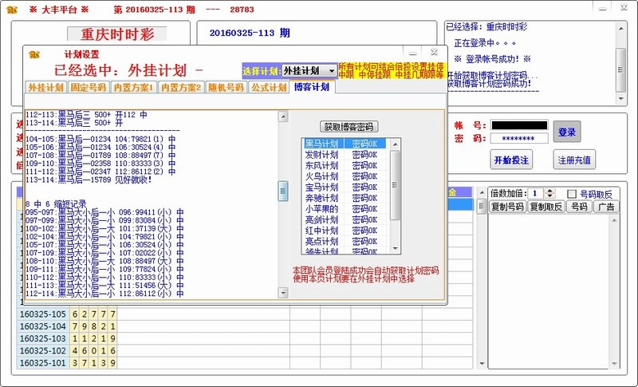Click the 复制号码 button

tap(507, 207)
